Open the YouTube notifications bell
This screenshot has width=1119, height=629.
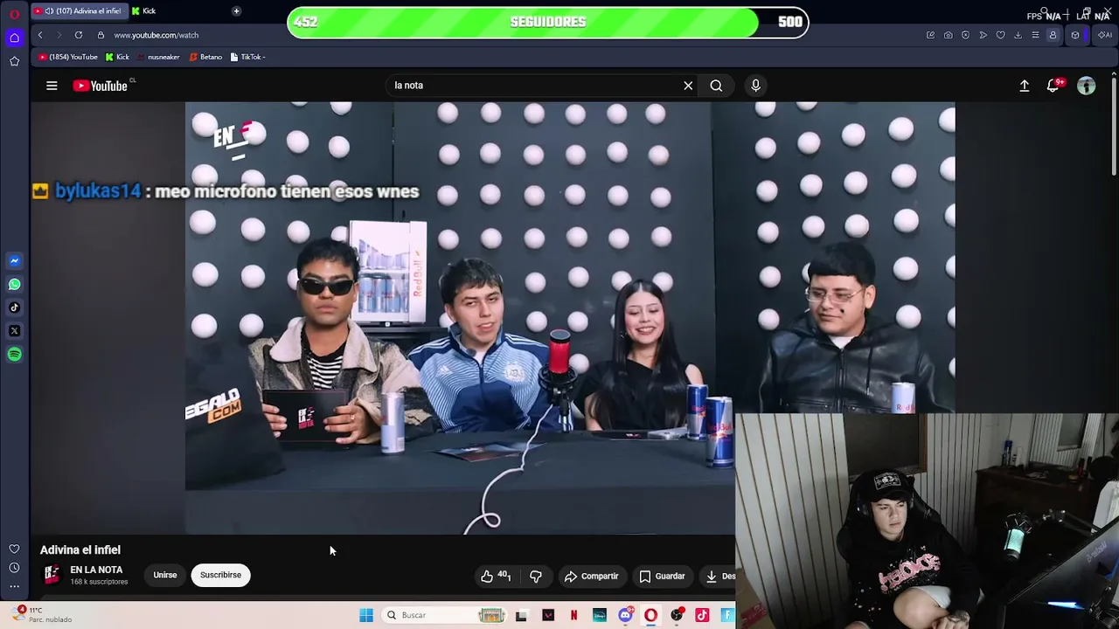1053,86
